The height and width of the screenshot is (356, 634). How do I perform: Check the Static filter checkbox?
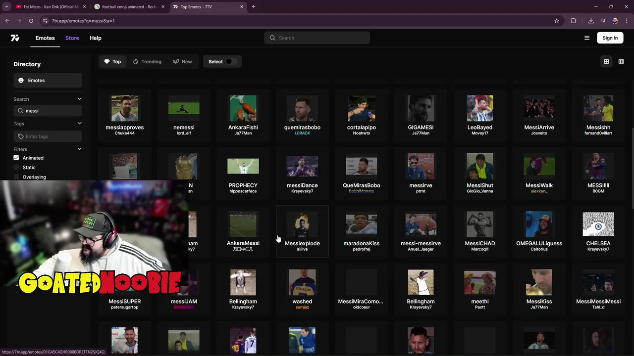coord(16,168)
